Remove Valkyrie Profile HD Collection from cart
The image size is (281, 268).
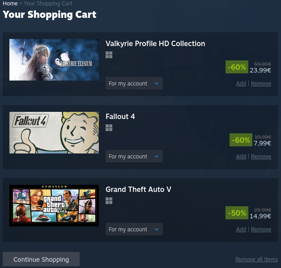point(261,84)
